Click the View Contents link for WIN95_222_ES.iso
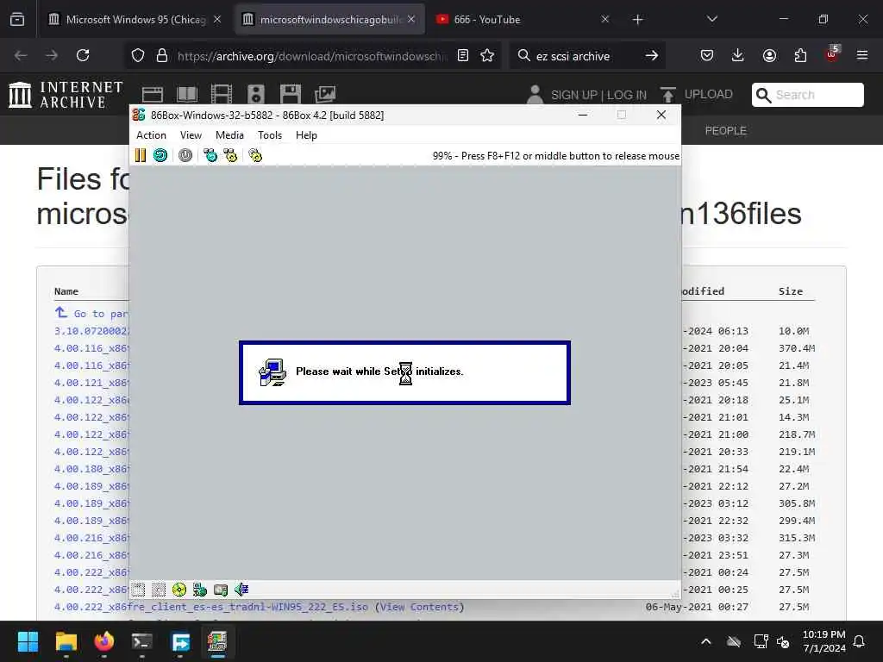Image resolution: width=883 pixels, height=662 pixels. (420, 607)
